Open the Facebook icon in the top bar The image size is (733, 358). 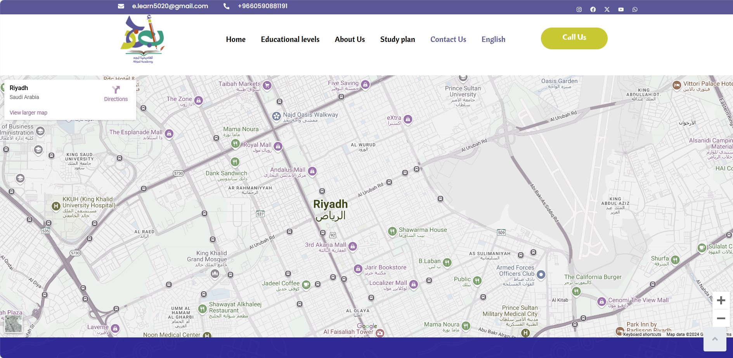click(593, 9)
